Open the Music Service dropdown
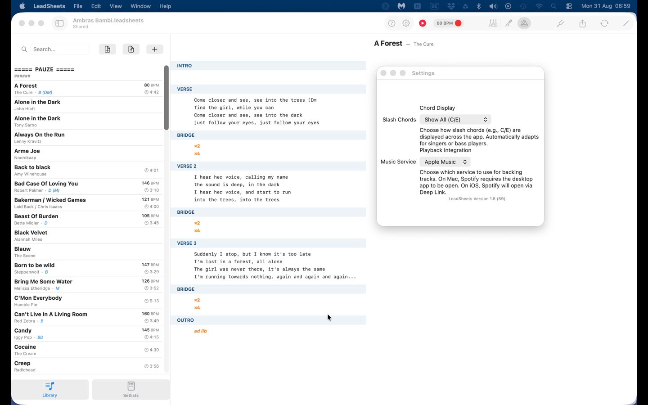Image resolution: width=648 pixels, height=405 pixels. coord(445,162)
